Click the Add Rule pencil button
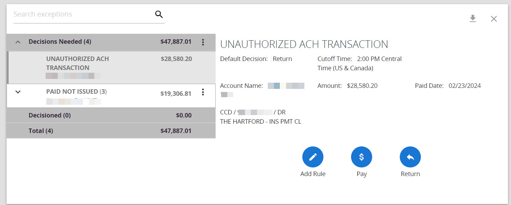This screenshot has height=205, width=511. 313,157
